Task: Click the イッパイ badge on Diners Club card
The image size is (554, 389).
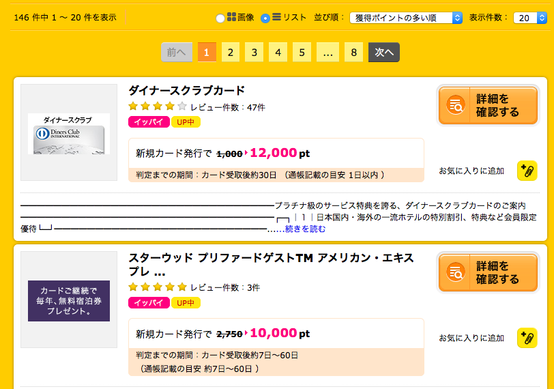Action: pyautogui.click(x=149, y=122)
